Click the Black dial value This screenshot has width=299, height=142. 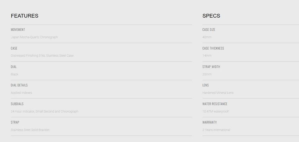point(14,74)
